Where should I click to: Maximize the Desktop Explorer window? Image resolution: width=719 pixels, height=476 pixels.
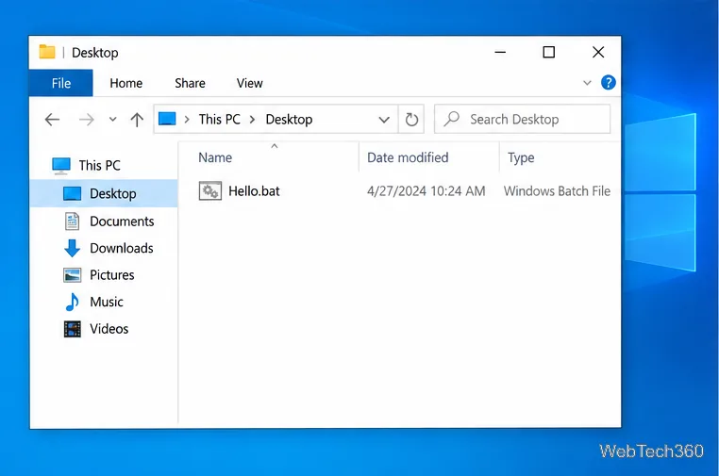[x=549, y=52]
